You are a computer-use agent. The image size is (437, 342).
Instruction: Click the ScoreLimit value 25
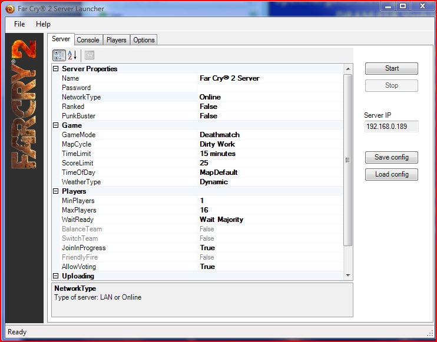pos(204,163)
